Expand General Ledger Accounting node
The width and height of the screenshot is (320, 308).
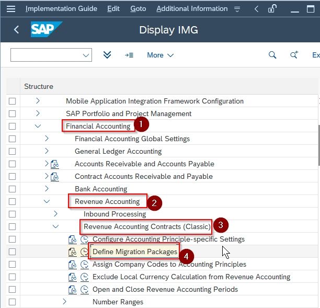pos(47,151)
